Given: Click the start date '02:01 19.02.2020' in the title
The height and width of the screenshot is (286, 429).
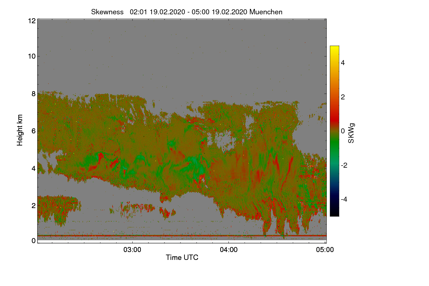Looking at the screenshot, I should (157, 12).
